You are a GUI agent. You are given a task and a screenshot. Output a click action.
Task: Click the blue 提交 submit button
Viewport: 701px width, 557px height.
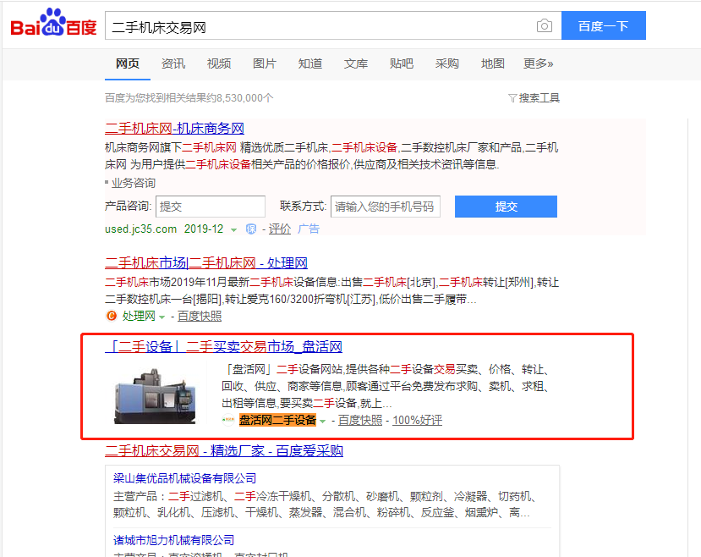point(506,207)
